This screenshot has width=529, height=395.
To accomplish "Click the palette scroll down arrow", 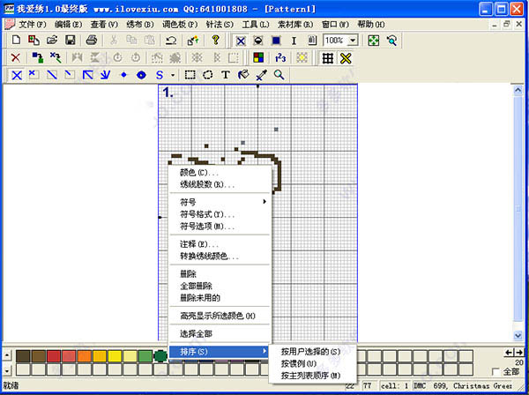I will tap(7, 370).
